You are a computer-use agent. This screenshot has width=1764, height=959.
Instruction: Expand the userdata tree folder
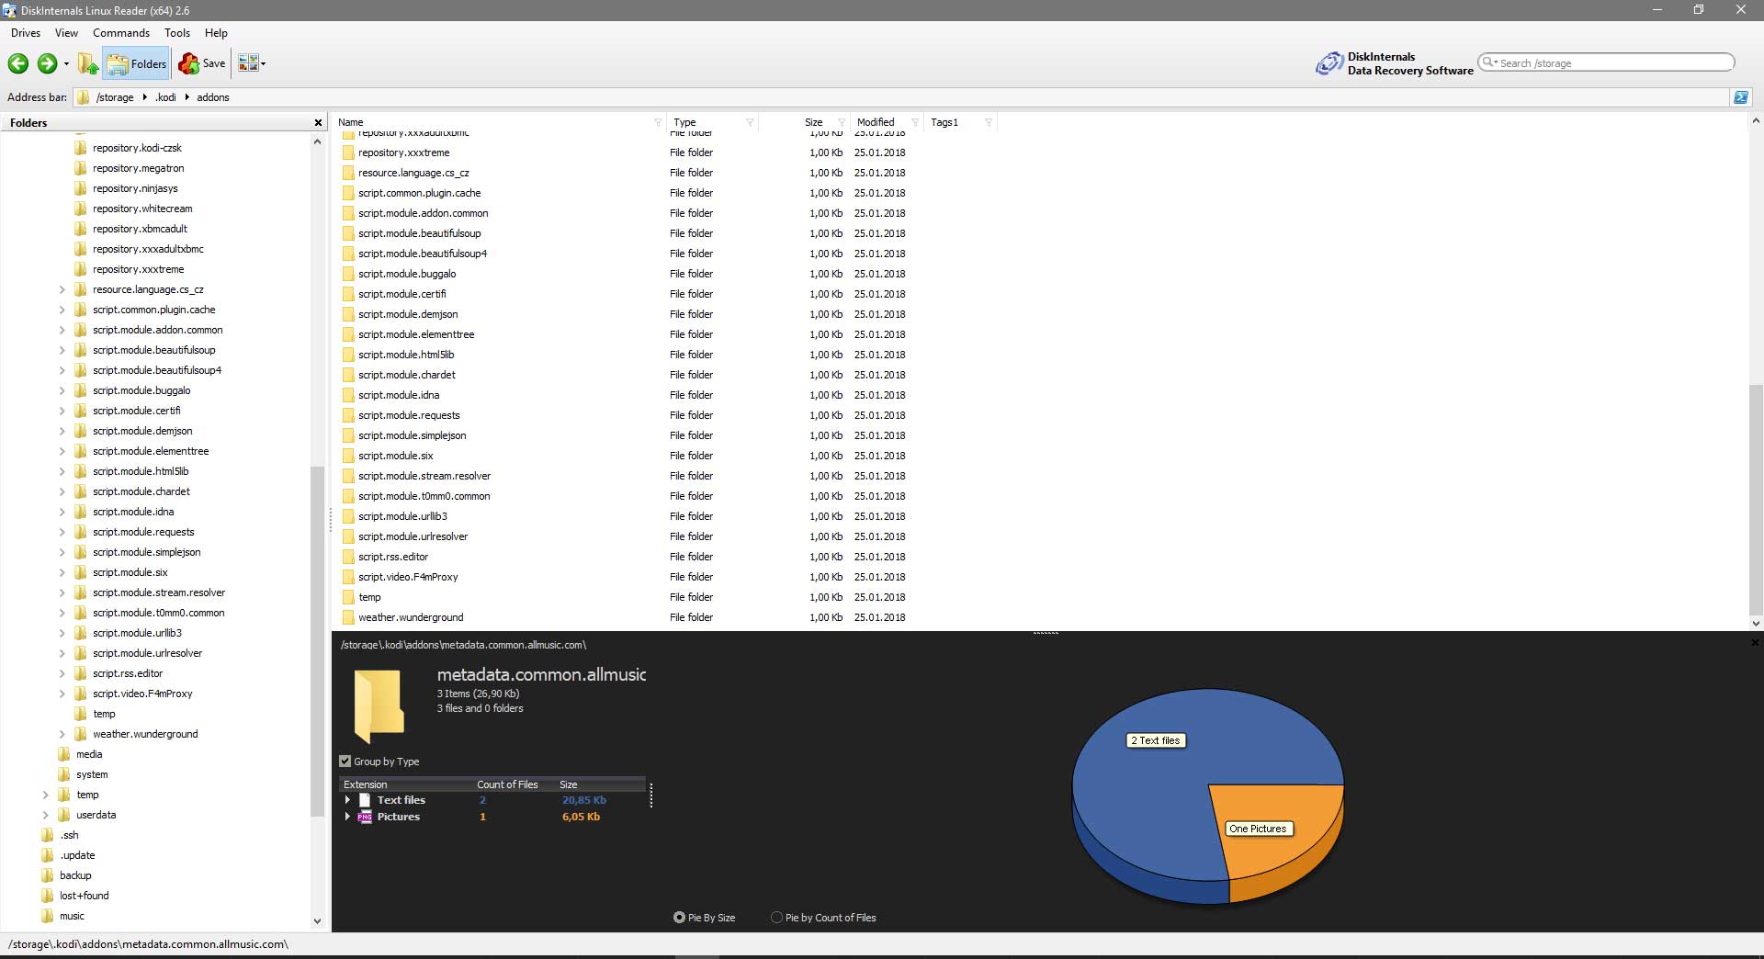coord(46,815)
